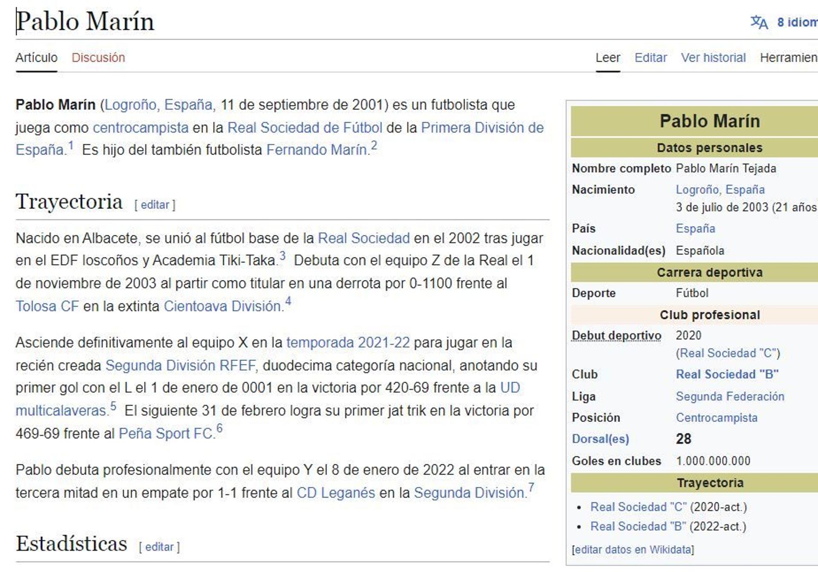Click the 3 de julio de 2003 birthdate
Image resolution: width=818 pixels, height=572 pixels.
pyautogui.click(x=722, y=208)
